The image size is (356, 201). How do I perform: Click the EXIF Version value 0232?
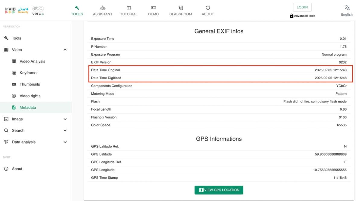pyautogui.click(x=343, y=62)
